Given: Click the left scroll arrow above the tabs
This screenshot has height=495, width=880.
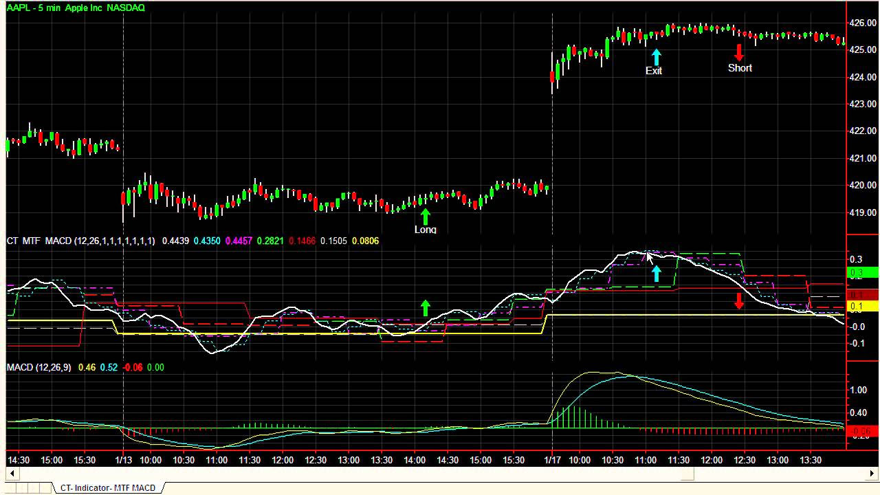Looking at the screenshot, I should coord(12,474).
